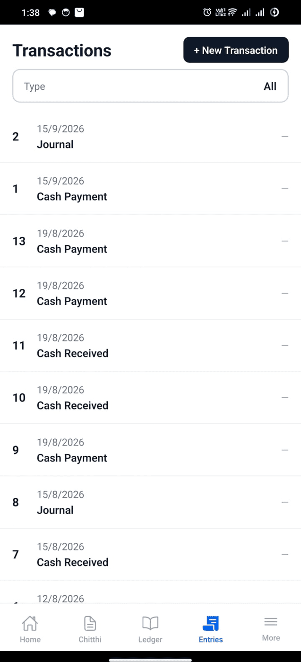
Task: Go to the Chitthi document icon
Action: point(90,623)
